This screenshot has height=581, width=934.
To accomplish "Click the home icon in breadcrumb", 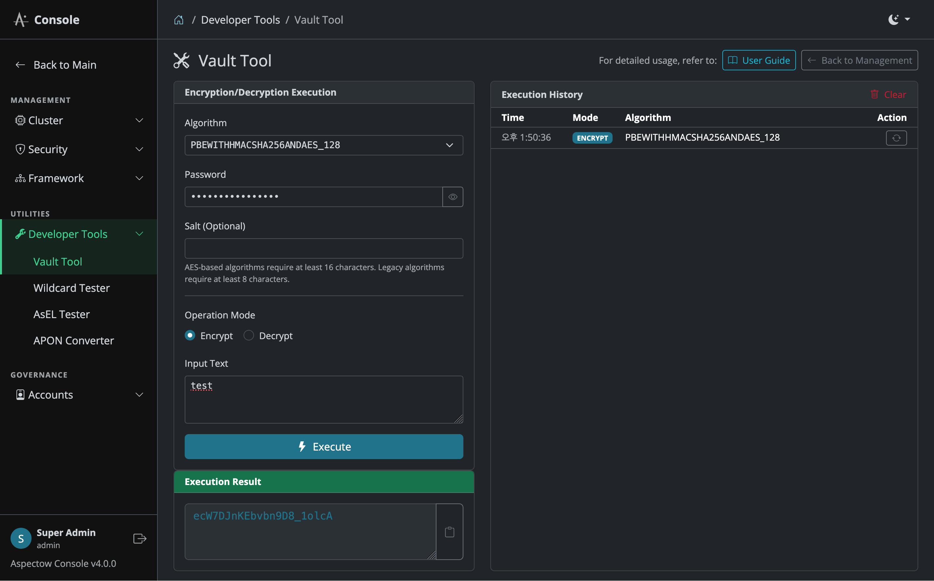I will pyautogui.click(x=179, y=20).
